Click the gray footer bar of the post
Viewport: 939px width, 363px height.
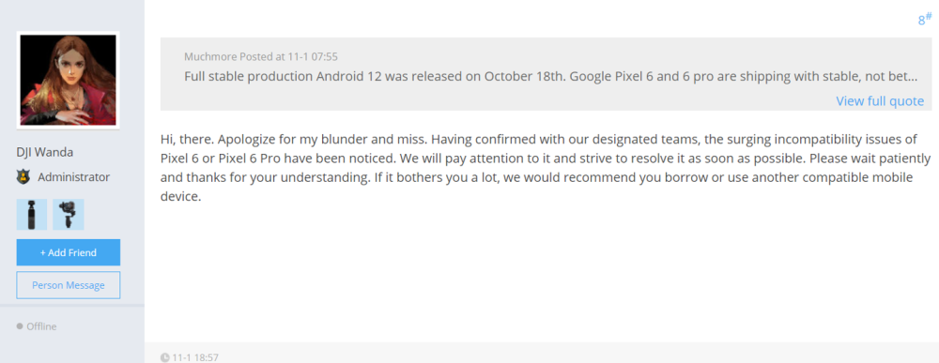[x=542, y=353]
